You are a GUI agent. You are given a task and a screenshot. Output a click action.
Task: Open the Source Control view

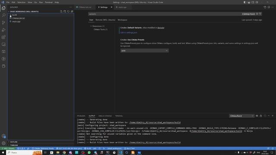click(x=3, y=22)
